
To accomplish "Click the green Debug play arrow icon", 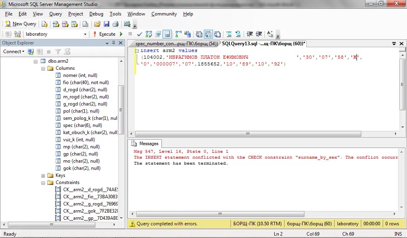I will [121, 34].
